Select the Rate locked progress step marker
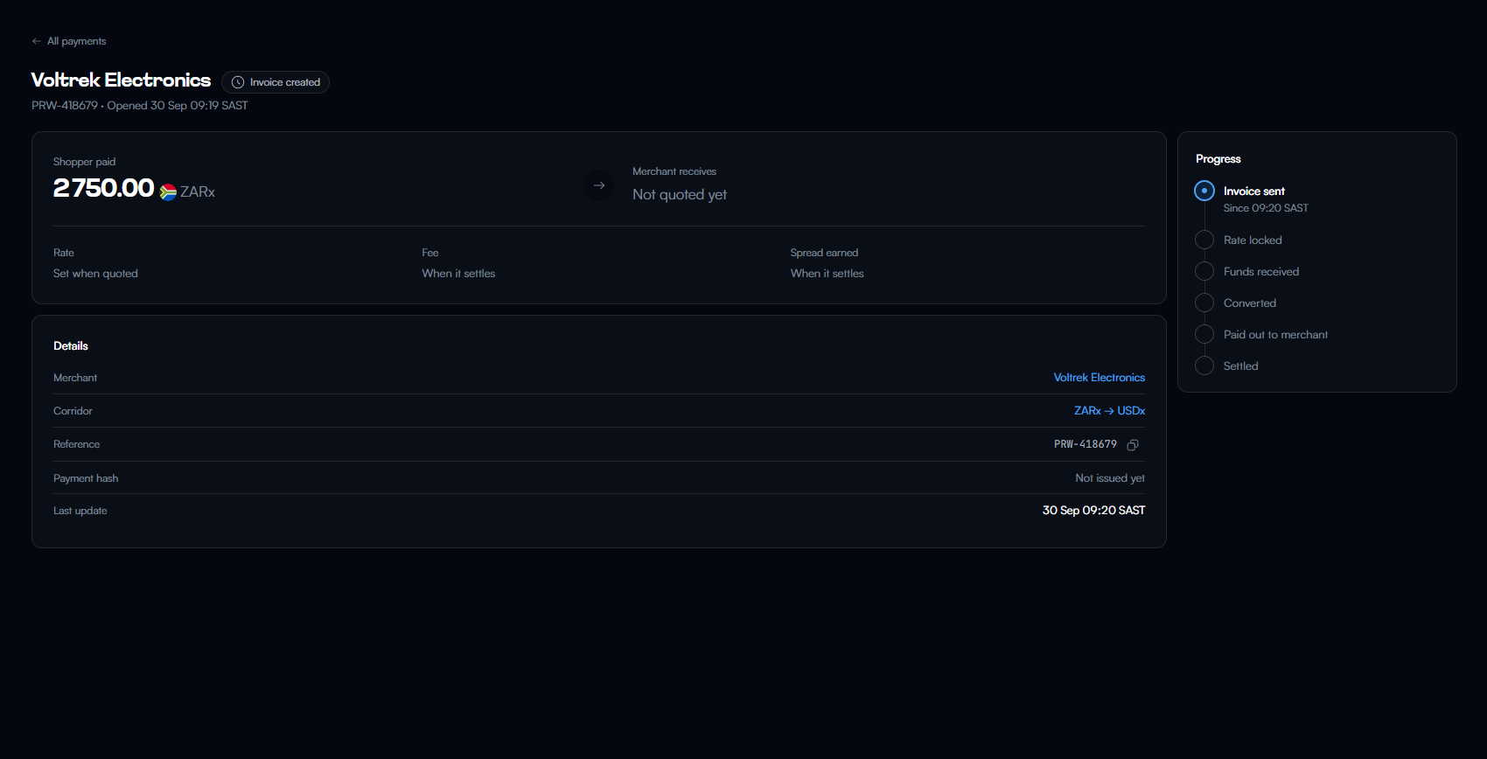 (x=1204, y=240)
